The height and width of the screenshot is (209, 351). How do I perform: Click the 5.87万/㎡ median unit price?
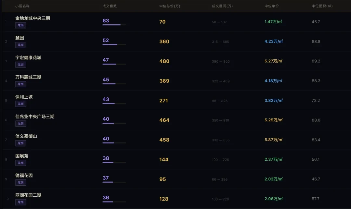point(273,140)
